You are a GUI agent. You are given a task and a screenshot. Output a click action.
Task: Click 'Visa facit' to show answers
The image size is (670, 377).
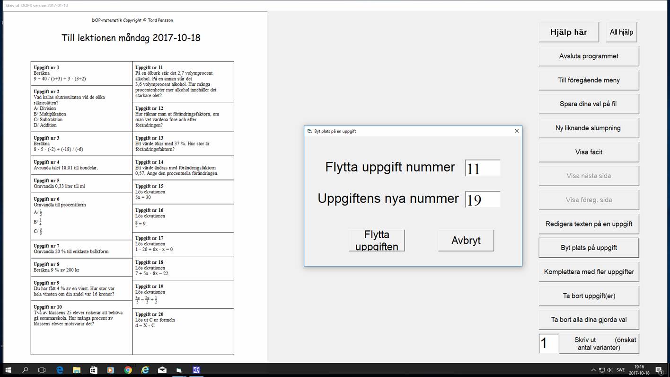[589, 152]
